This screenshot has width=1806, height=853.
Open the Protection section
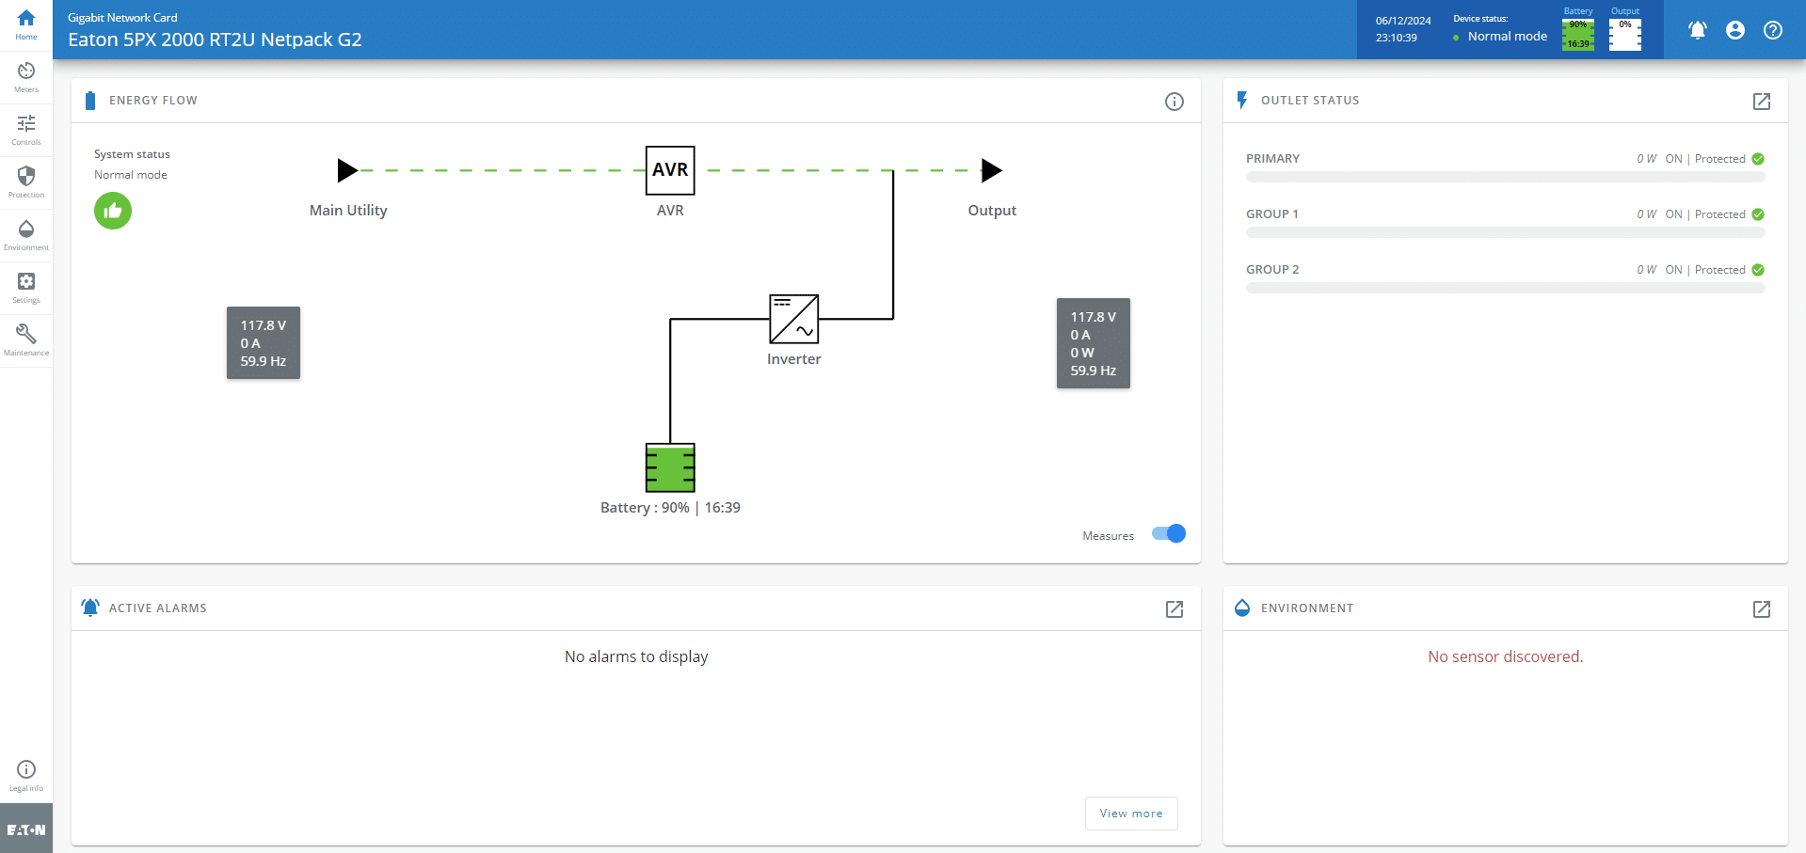[x=26, y=183]
